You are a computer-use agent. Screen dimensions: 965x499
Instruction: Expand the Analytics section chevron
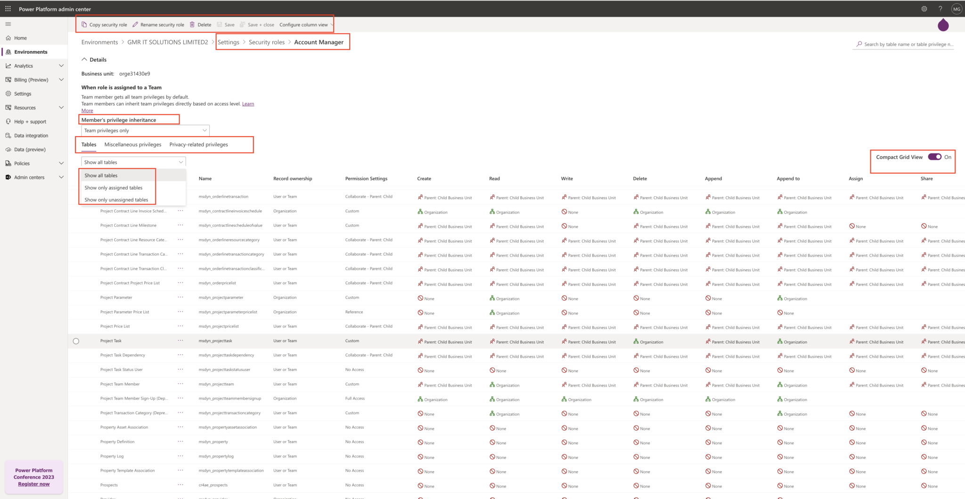point(61,66)
